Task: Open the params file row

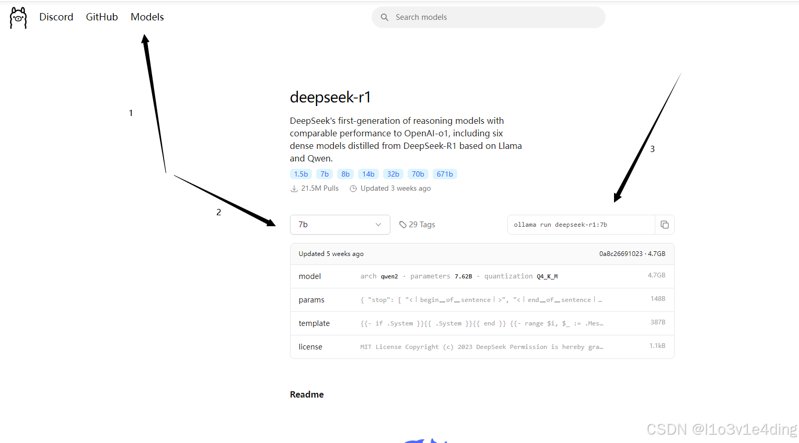Action: click(482, 300)
